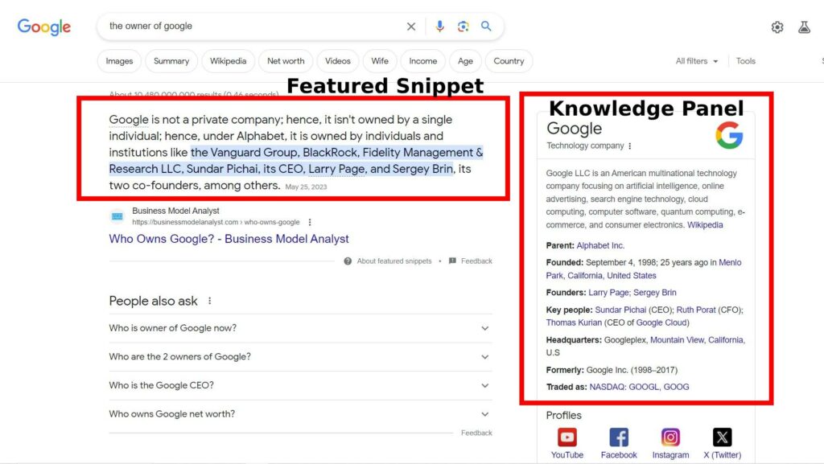Filter results by the Images chip

119,61
